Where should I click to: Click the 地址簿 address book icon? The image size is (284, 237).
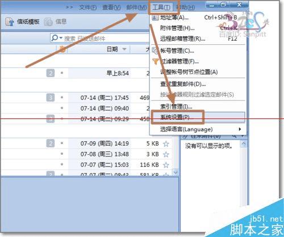click(155, 18)
